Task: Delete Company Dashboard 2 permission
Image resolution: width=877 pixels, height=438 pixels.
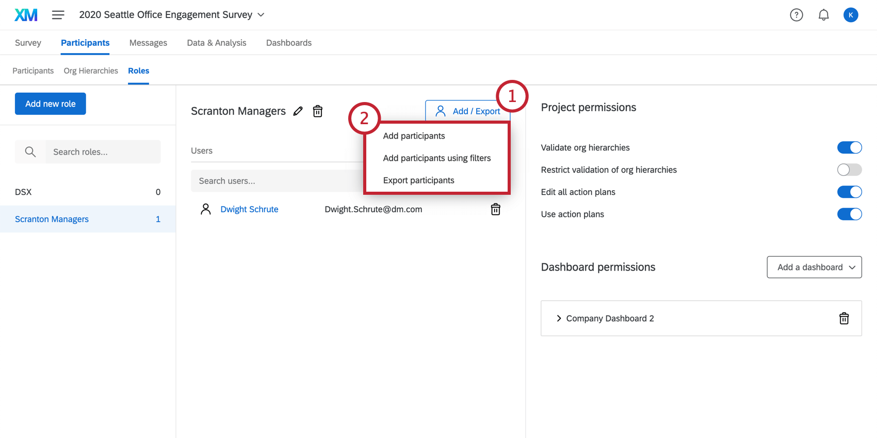Action: pos(843,318)
